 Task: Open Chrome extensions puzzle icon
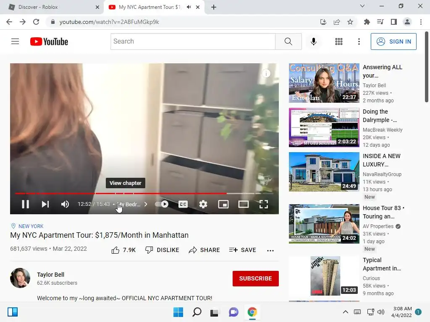click(x=367, y=22)
